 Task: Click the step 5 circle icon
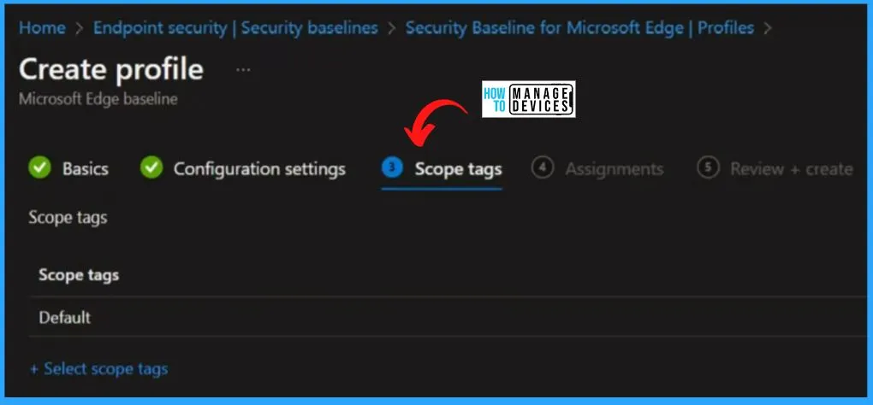click(708, 167)
